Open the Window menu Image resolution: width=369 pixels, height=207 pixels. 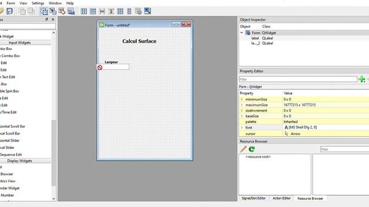55,3
